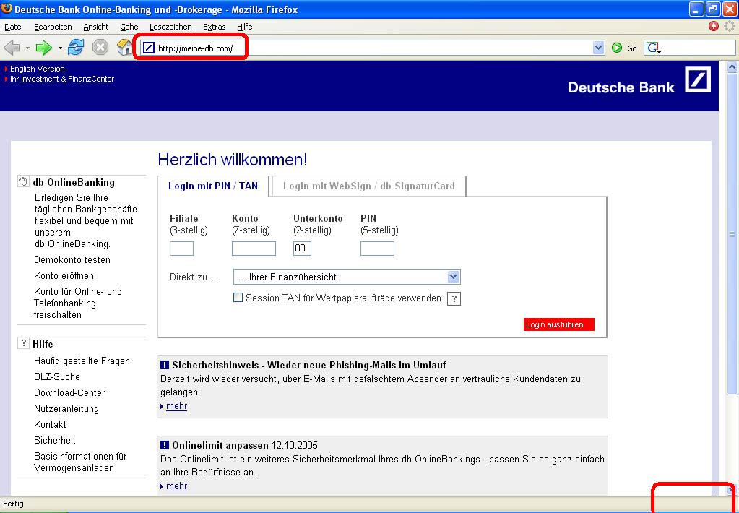
Task: Click mehr under Onlinelimit anpassen
Action: [x=177, y=486]
